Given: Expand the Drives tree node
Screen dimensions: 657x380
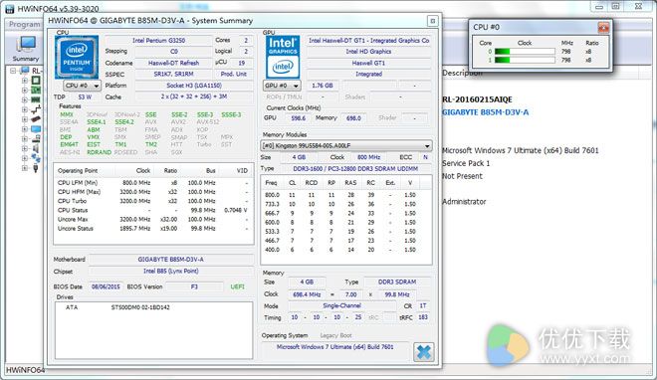Looking at the screenshot, I should pos(25,139).
